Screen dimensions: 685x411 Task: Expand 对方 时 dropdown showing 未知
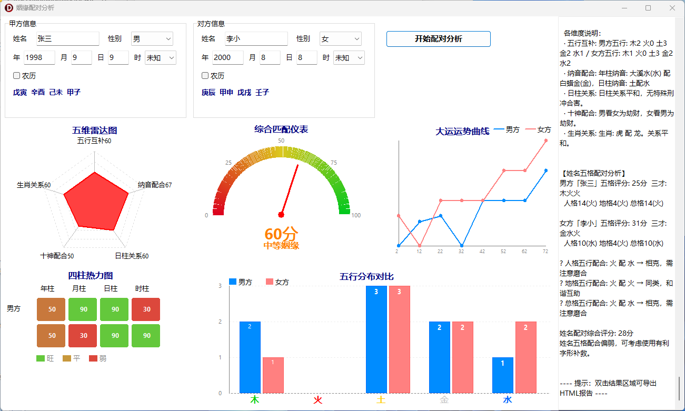pos(349,58)
